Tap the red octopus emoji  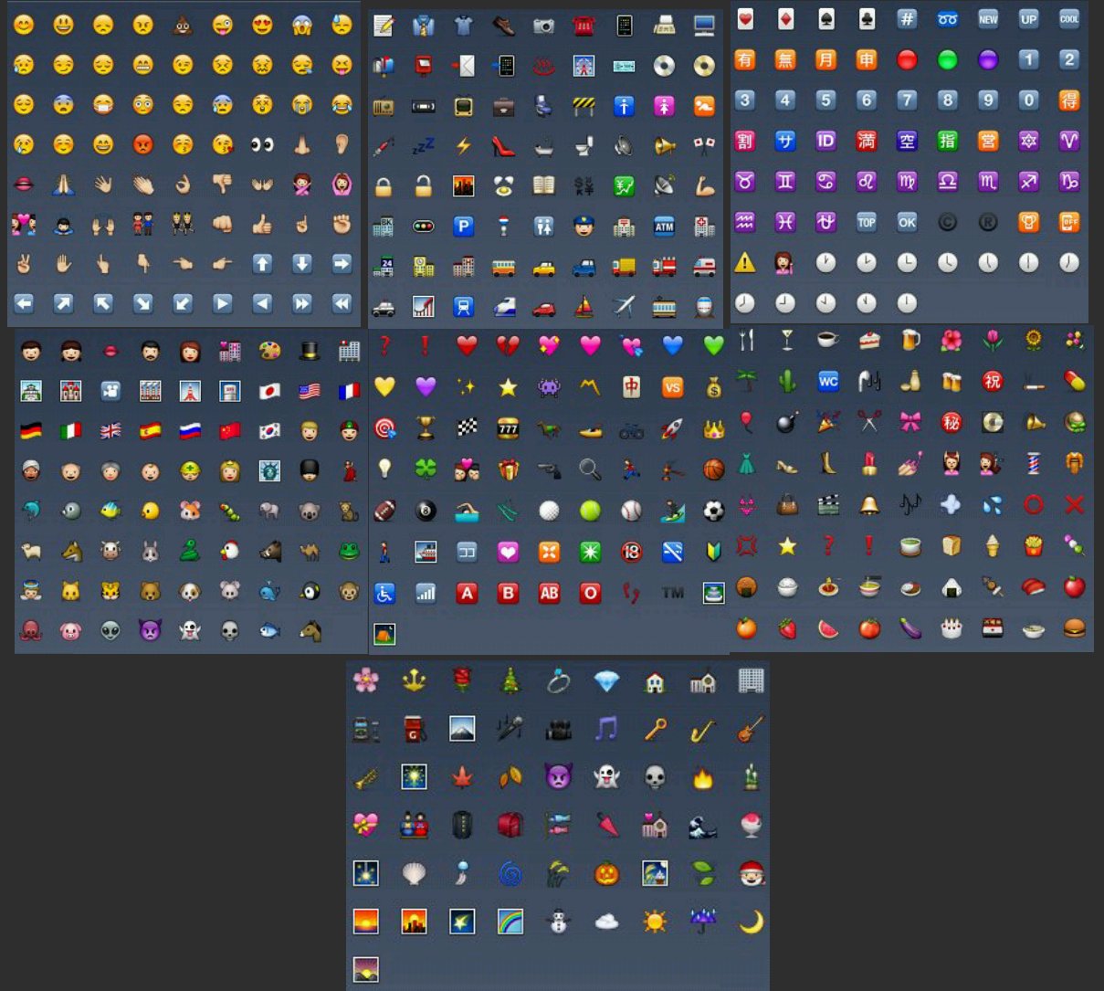click(31, 630)
